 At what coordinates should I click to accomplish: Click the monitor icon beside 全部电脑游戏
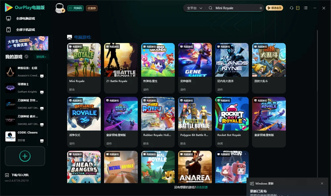click(x=9, y=19)
